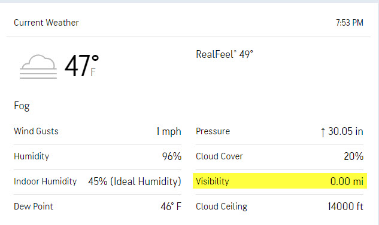This screenshot has width=379, height=225.
Task: Click the 47° temperature reading
Action: tap(81, 65)
